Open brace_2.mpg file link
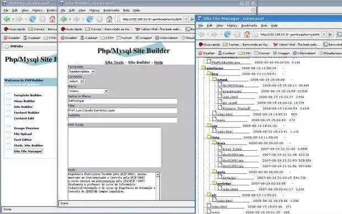The height and width of the screenshot is (214, 342). coord(232,149)
